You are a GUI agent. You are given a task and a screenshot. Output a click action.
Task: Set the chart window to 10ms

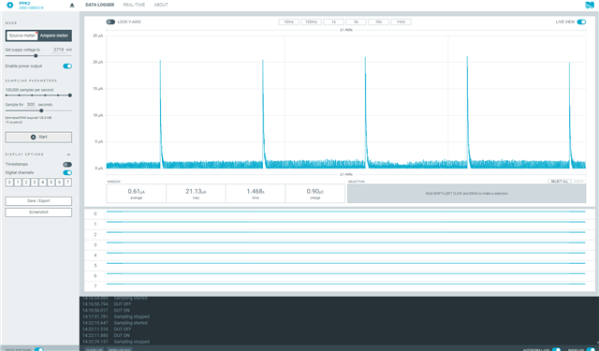coord(288,22)
